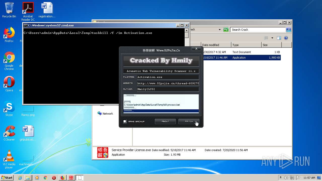Sort files by Size column

(271, 45)
